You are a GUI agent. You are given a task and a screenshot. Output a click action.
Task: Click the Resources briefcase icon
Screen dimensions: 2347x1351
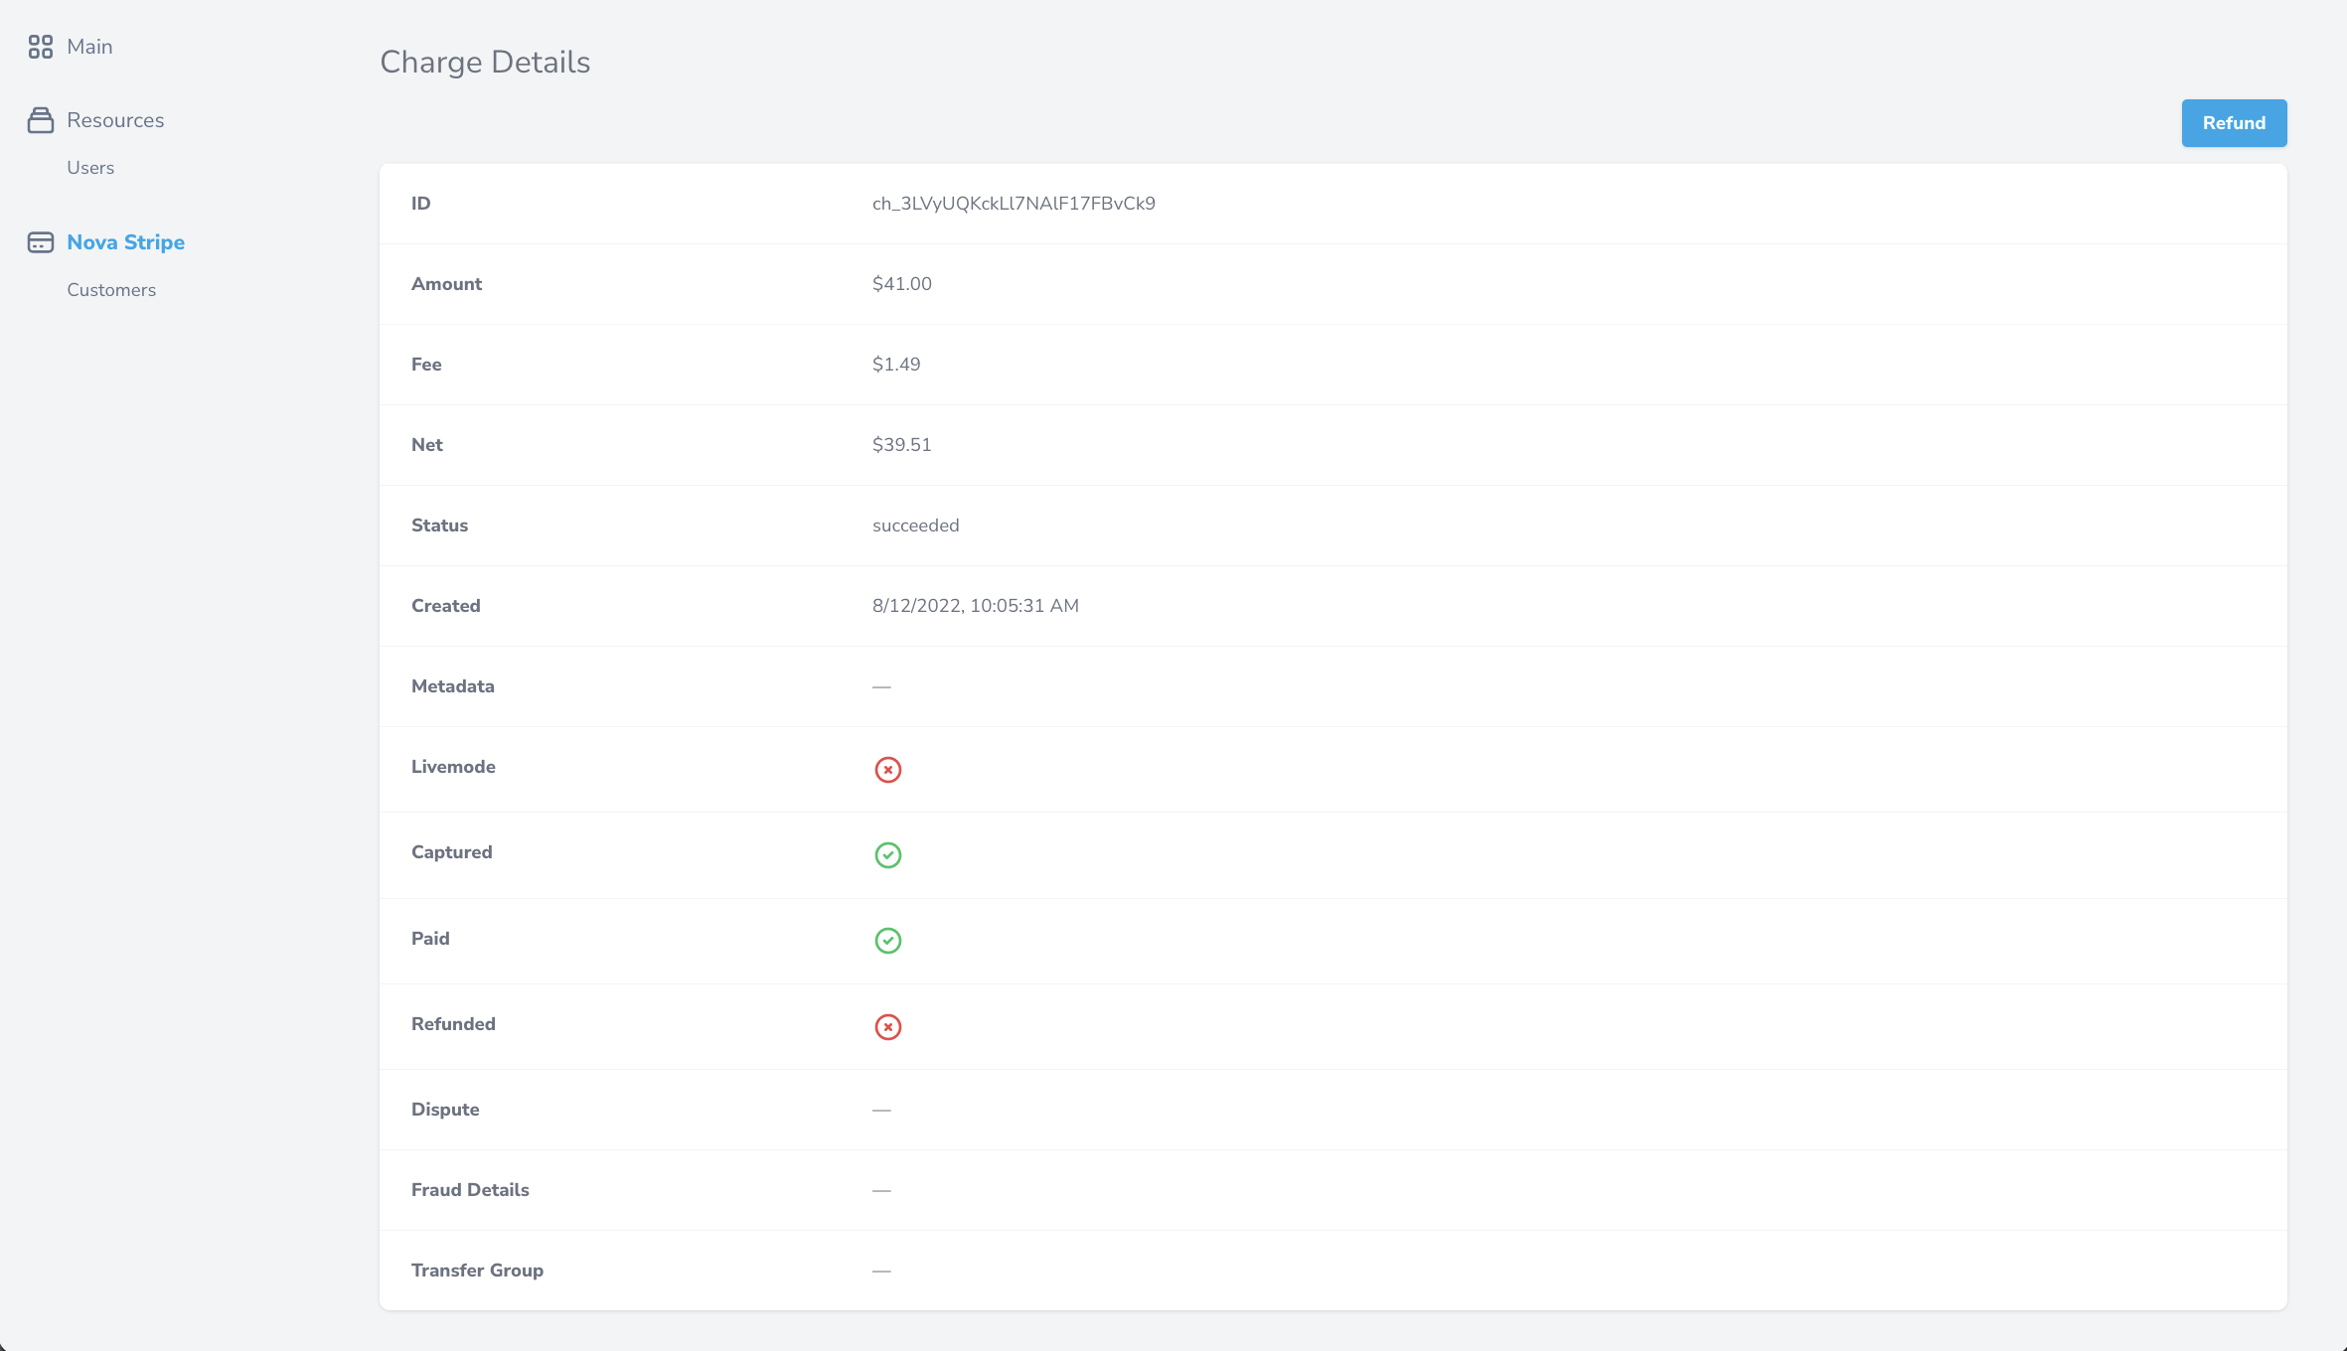coord(41,120)
